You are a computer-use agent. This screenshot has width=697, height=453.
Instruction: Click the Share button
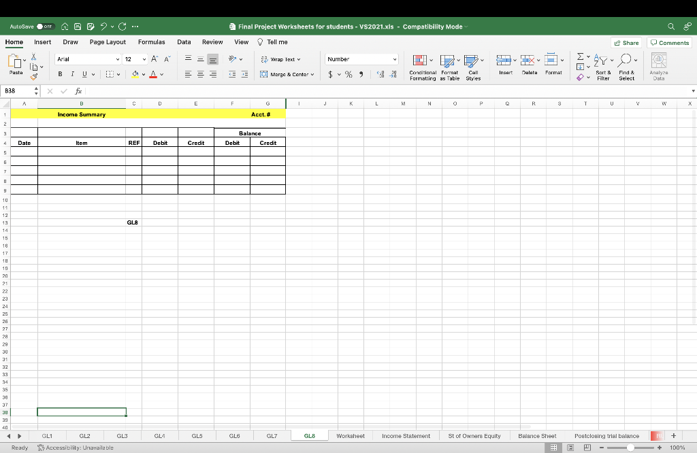point(626,43)
